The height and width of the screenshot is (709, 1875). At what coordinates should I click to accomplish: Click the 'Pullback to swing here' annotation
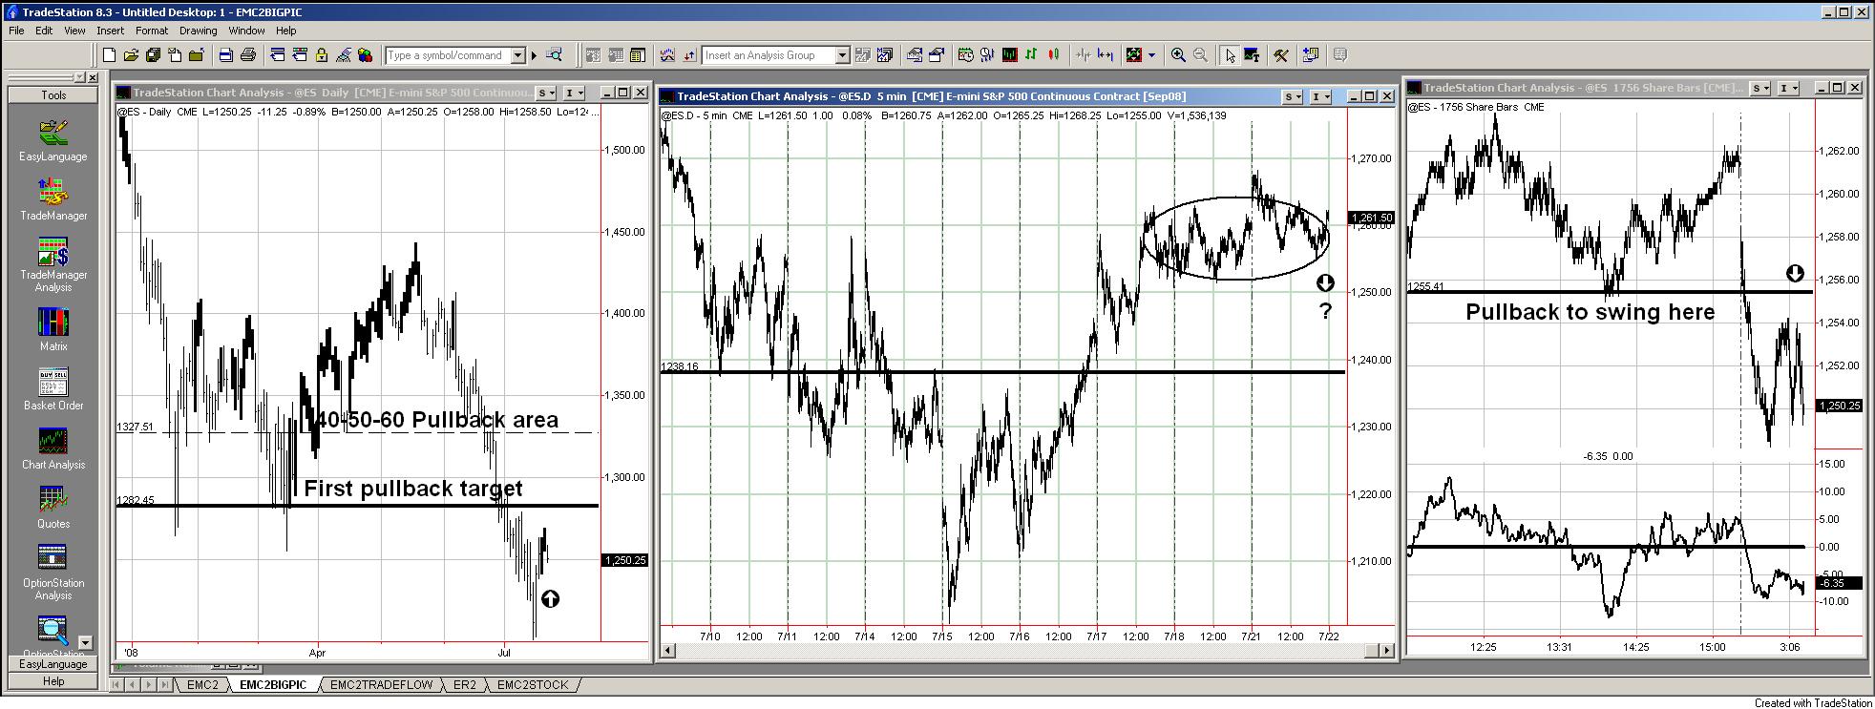click(1590, 312)
